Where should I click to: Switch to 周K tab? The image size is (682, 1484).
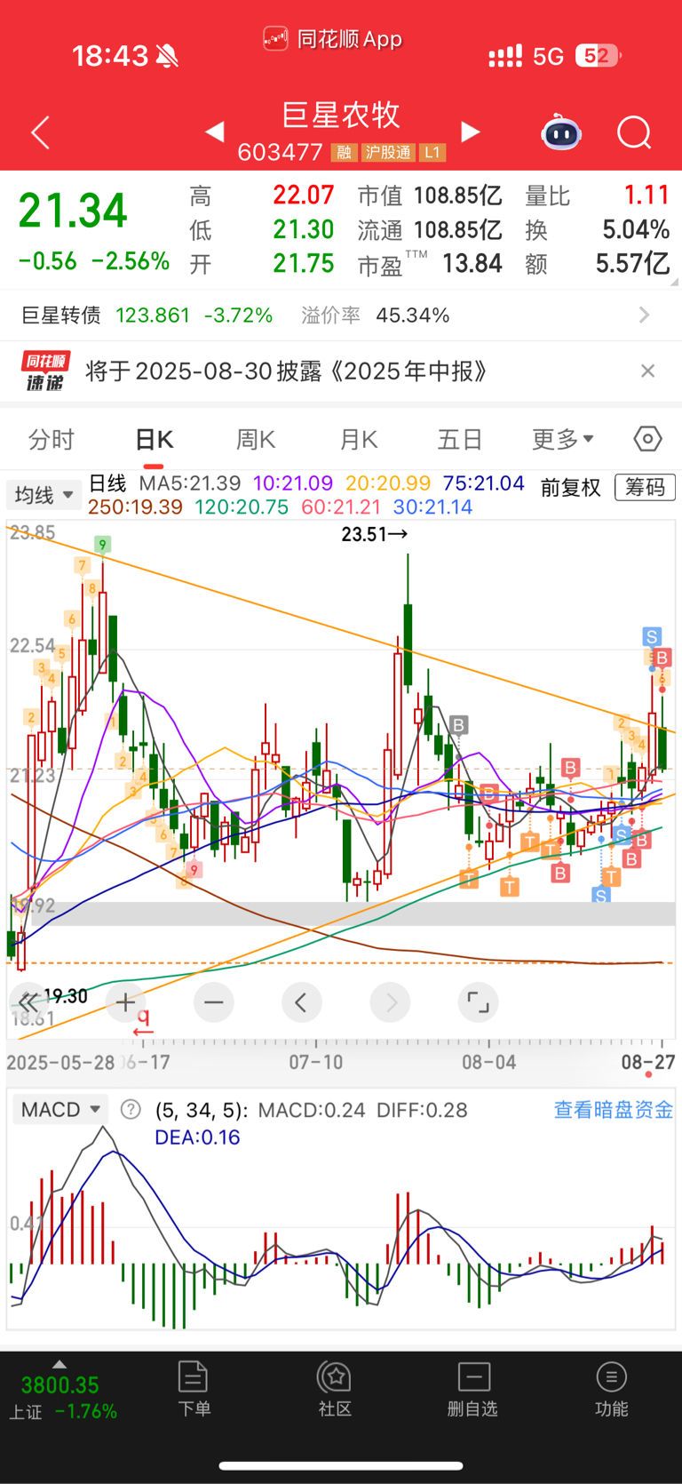point(256,439)
